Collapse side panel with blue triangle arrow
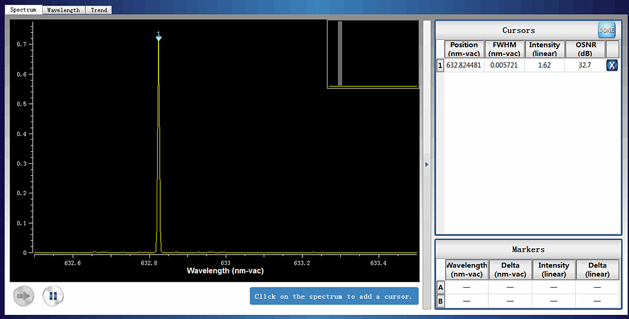This screenshot has width=629, height=319. 427,164
